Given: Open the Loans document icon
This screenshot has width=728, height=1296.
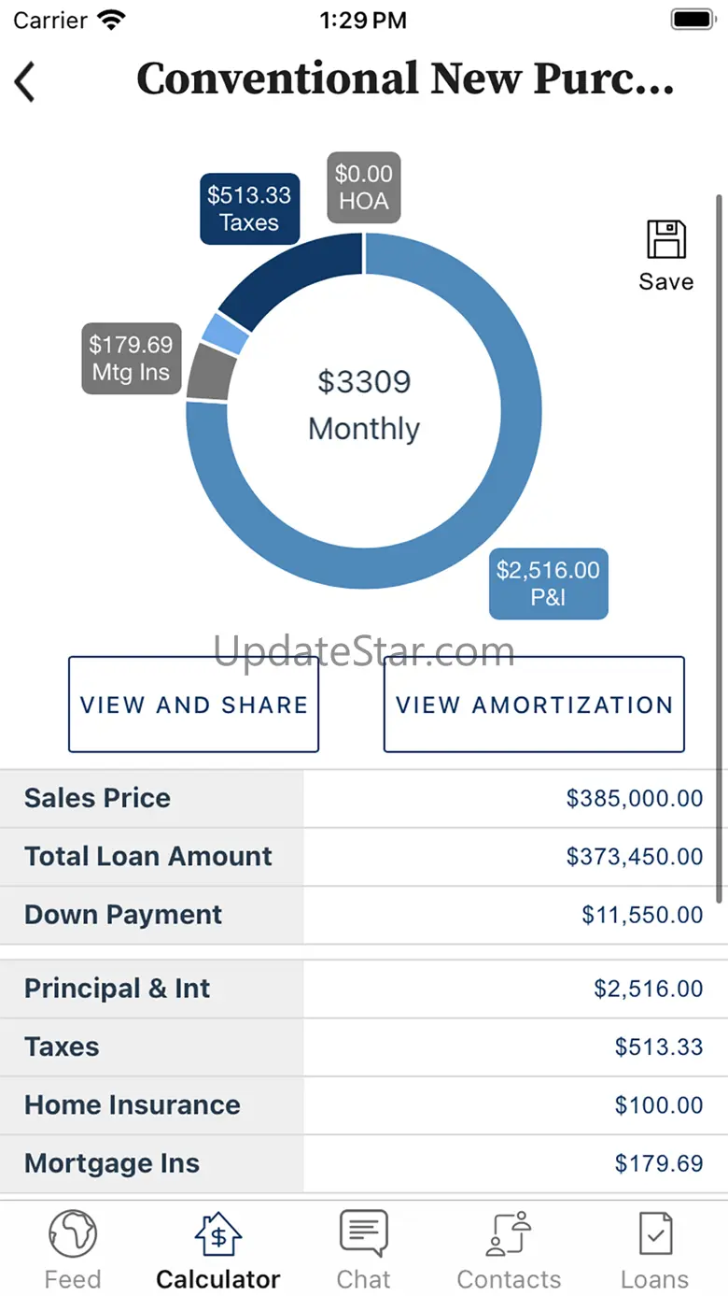Looking at the screenshot, I should (x=655, y=1234).
